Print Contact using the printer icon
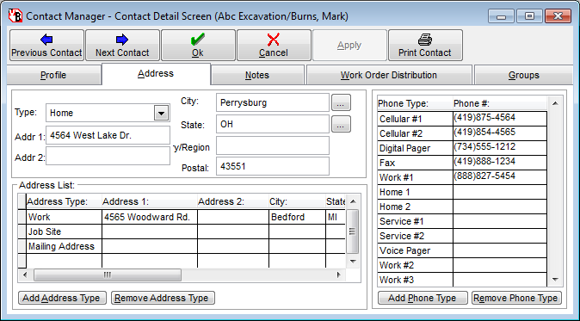Viewport: 580px width, 321px height. click(425, 46)
